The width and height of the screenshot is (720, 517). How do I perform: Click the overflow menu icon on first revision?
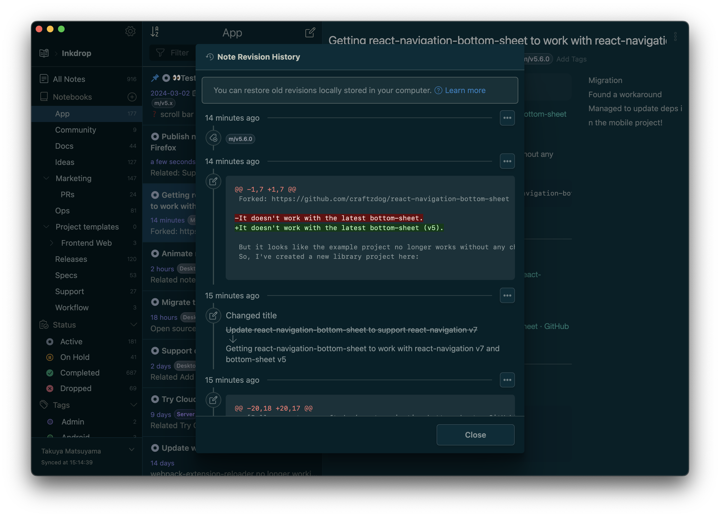507,118
